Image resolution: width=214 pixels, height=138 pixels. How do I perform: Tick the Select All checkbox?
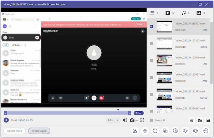[151, 120]
